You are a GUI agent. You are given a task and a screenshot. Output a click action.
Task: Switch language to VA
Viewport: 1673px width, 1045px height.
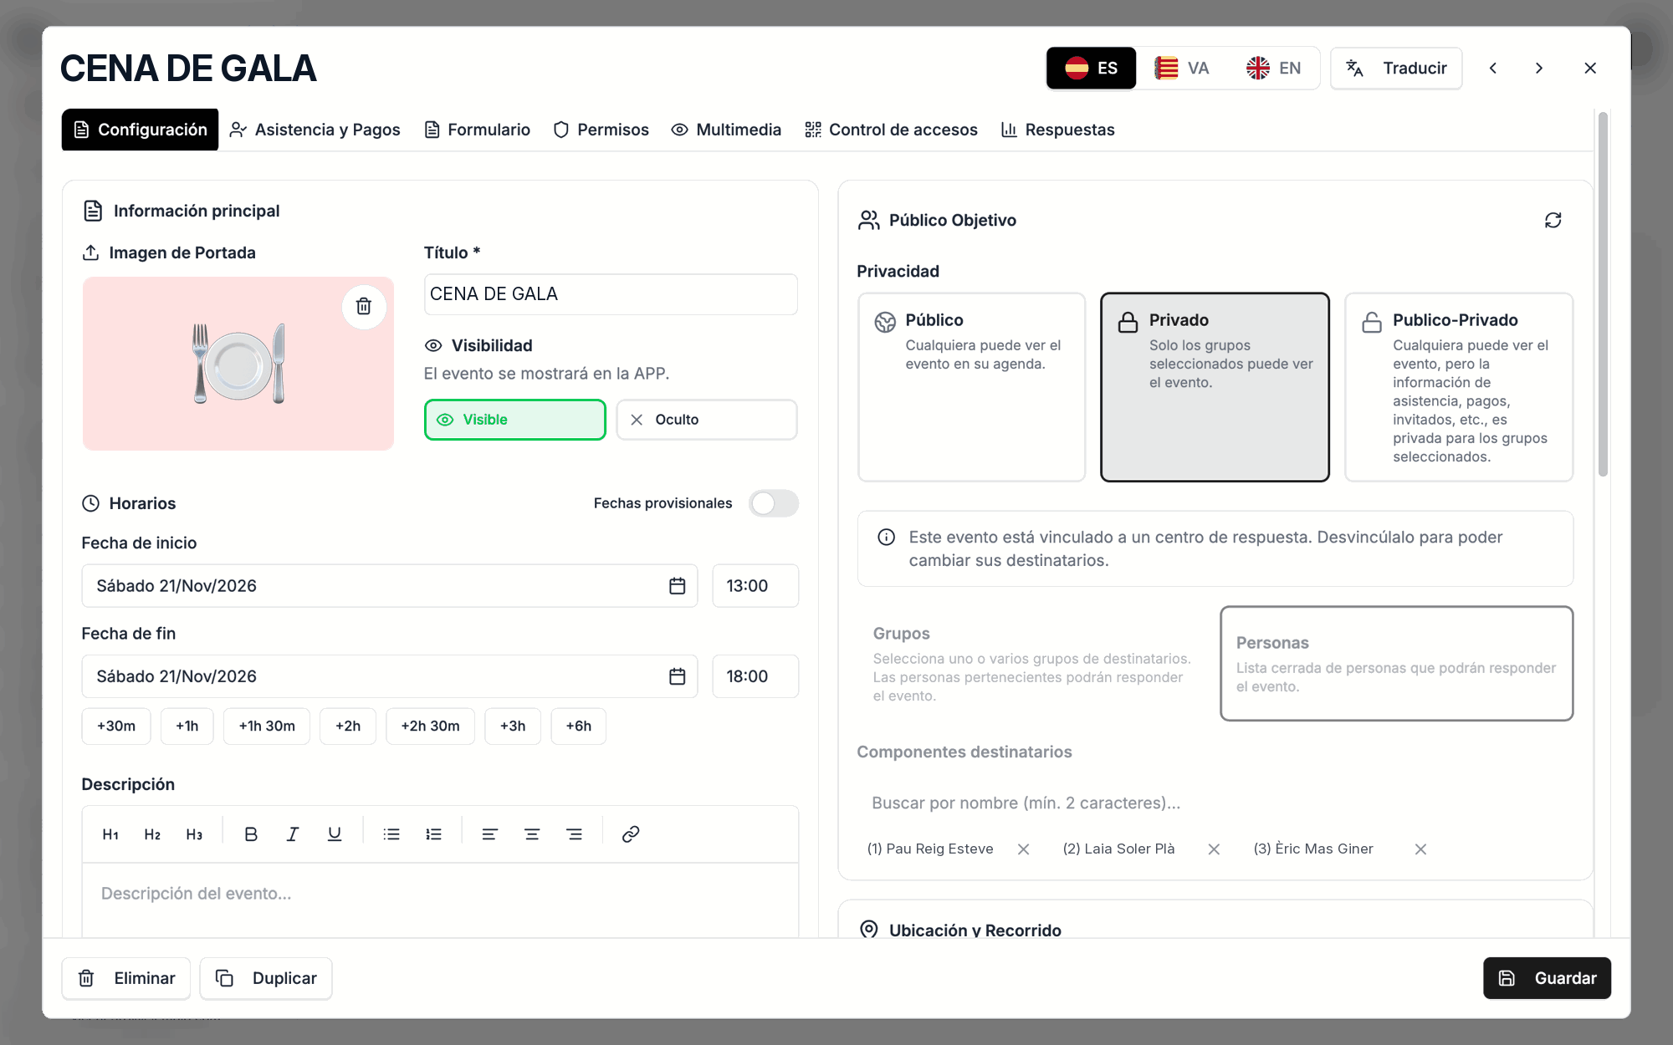click(1182, 69)
